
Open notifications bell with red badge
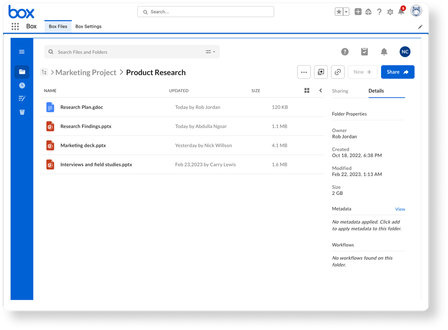pos(401,12)
